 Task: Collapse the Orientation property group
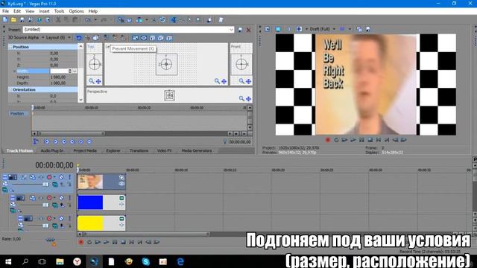click(10, 90)
